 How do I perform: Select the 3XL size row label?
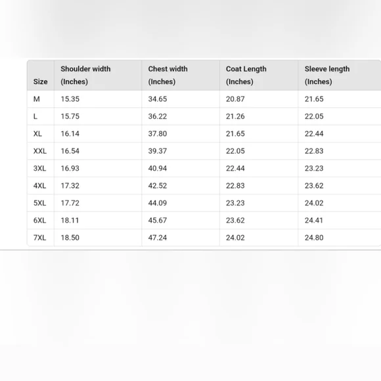pos(39,168)
